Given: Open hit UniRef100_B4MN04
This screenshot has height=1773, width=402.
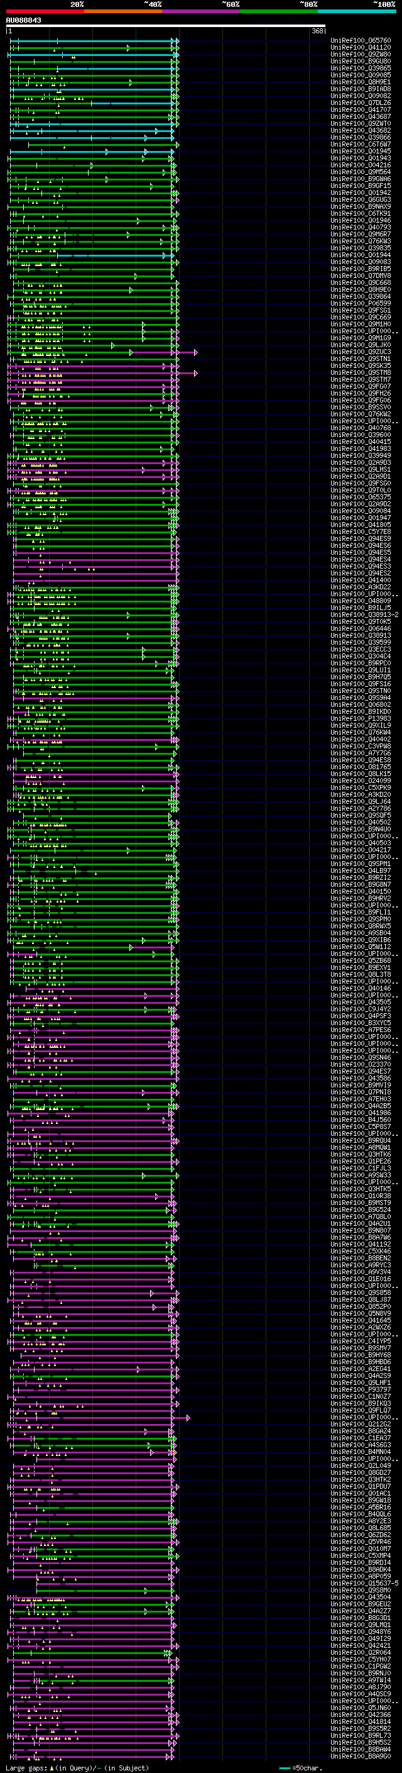Looking at the screenshot, I should pyautogui.click(x=361, y=1452).
